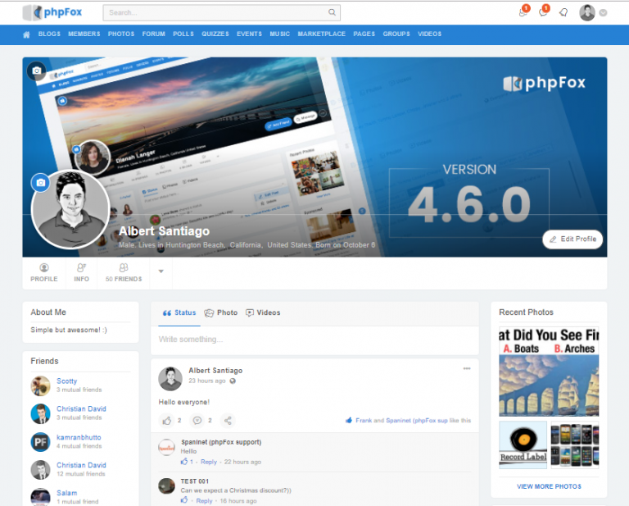Image resolution: width=629 pixels, height=506 pixels.
Task: Open messages notification icon with badge
Action: click(543, 12)
